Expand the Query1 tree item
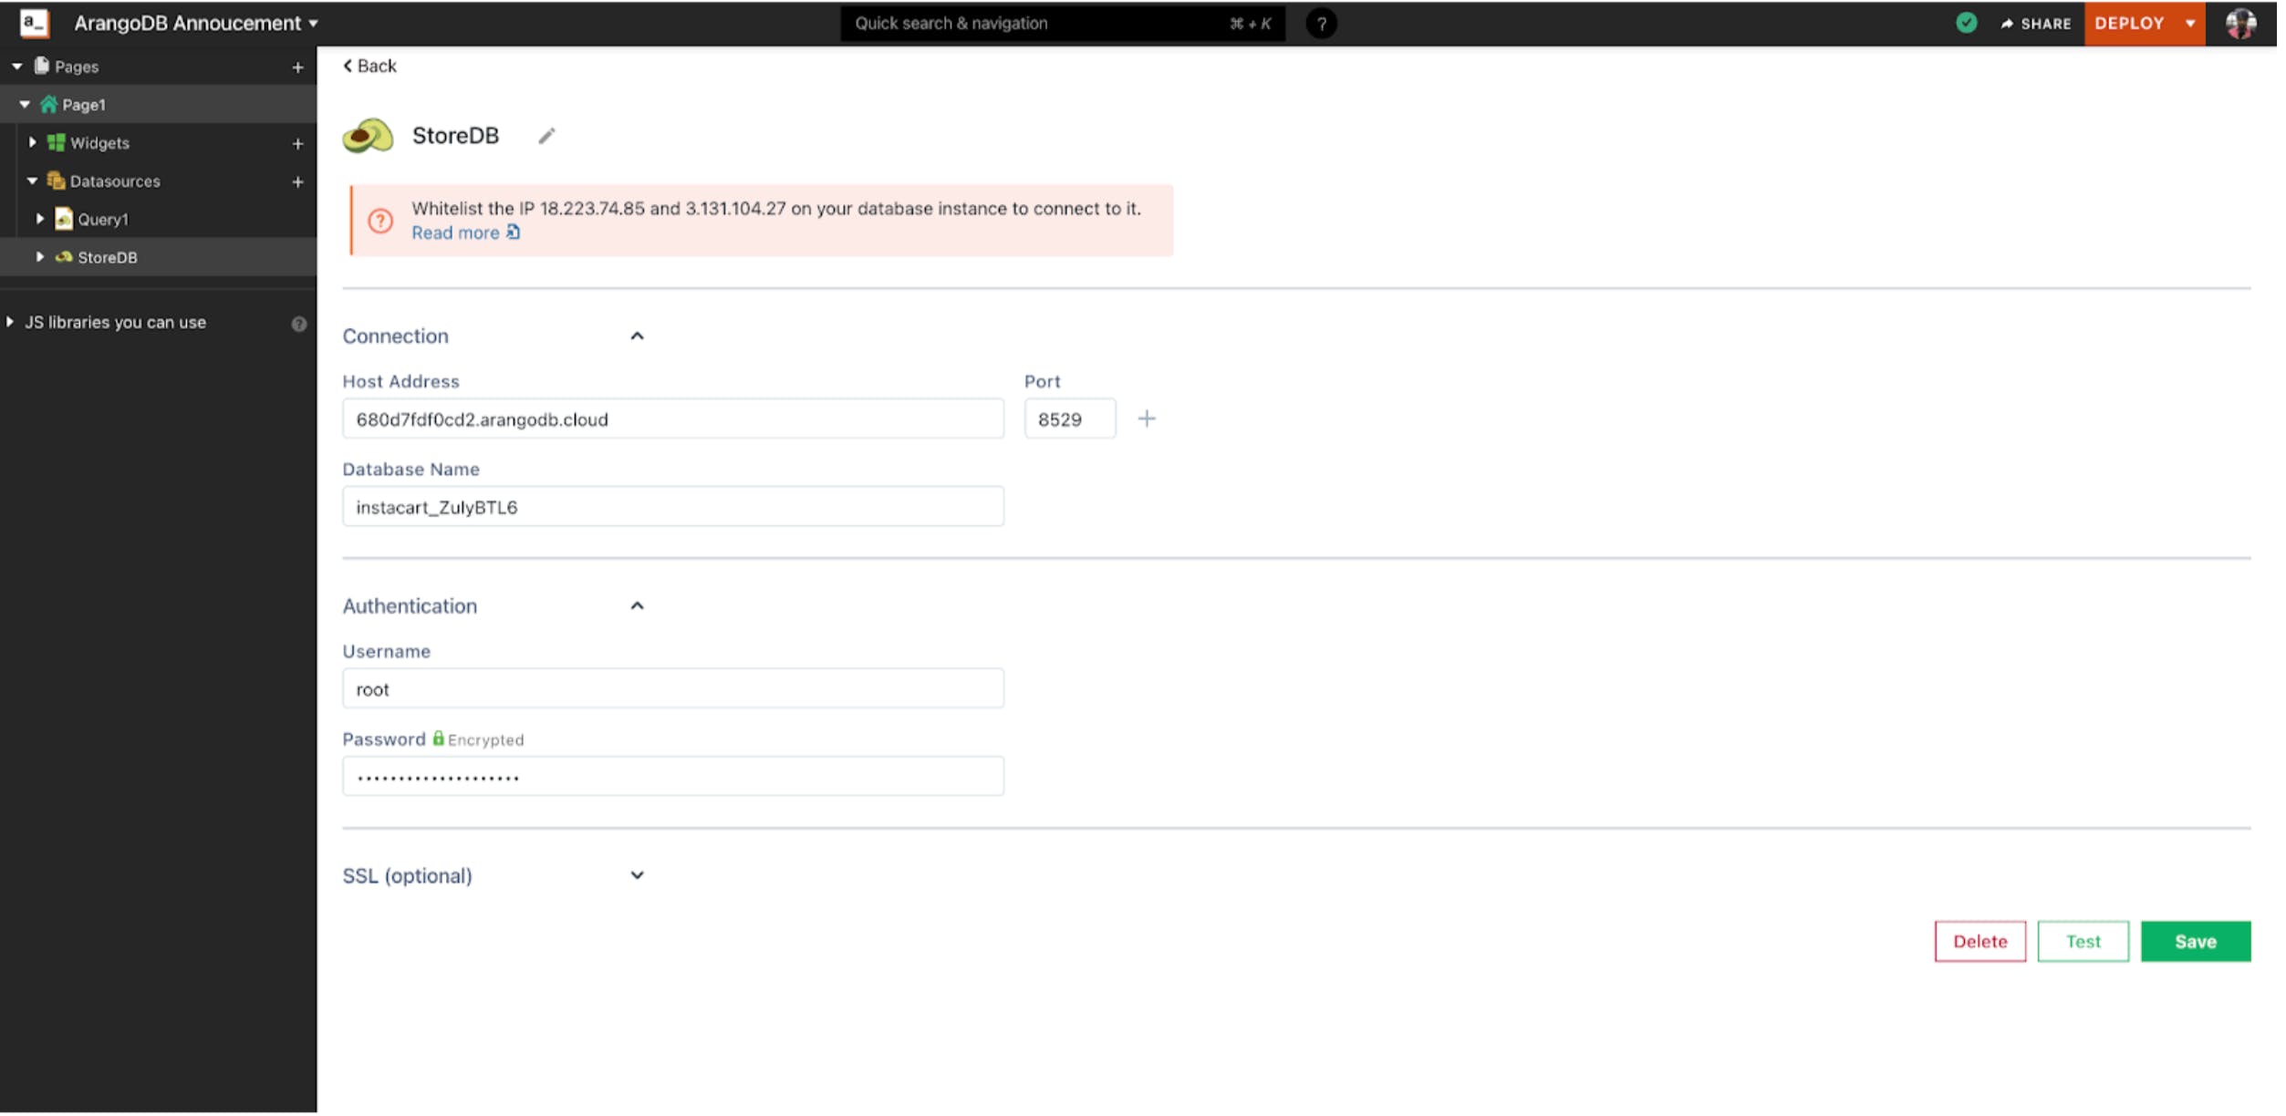 (x=40, y=220)
